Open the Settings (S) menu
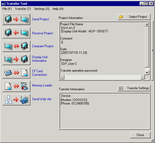Screen dimensions: 155x143 pos(42,9)
